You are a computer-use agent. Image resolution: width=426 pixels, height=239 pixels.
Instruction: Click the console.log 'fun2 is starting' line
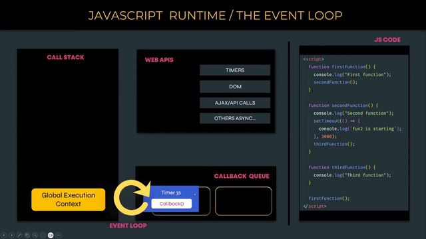click(x=360, y=129)
